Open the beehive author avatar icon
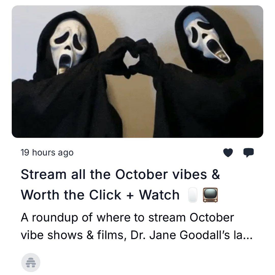The height and width of the screenshot is (275, 275). (x=31, y=262)
